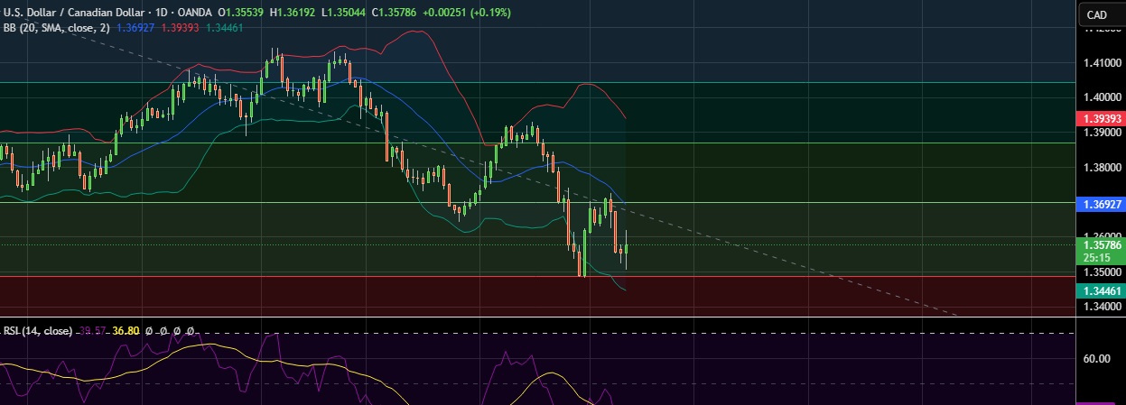Click the 1.38000 price axis label
This screenshot has height=405, width=1126.
(1103, 169)
